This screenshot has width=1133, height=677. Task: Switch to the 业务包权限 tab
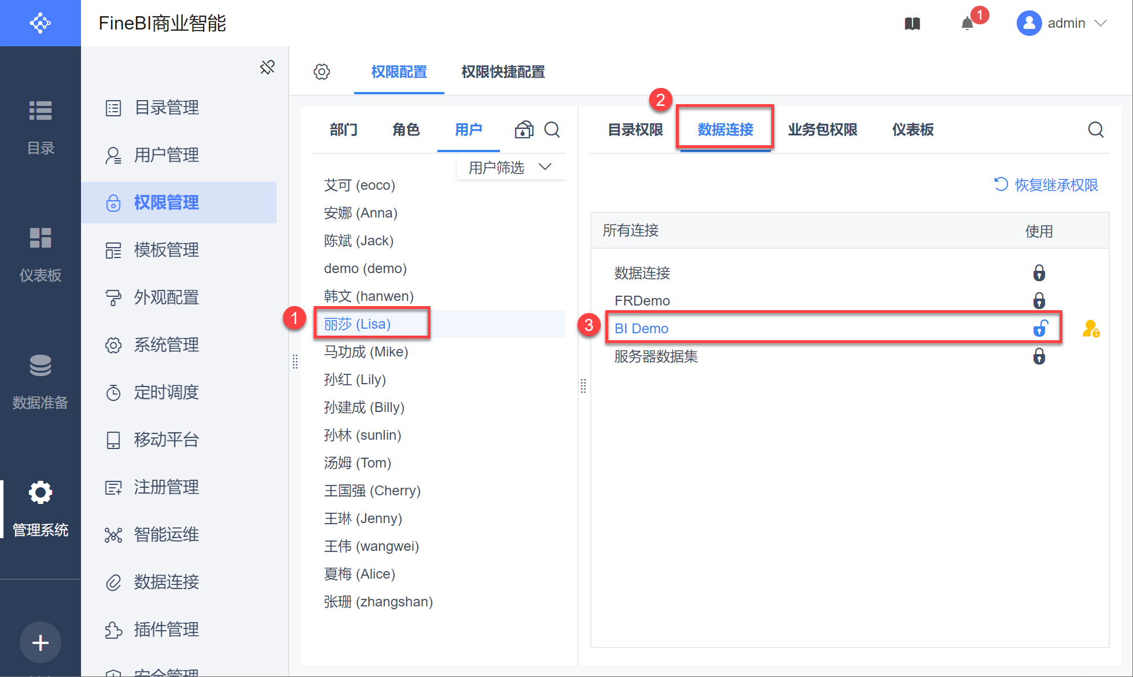coord(822,130)
